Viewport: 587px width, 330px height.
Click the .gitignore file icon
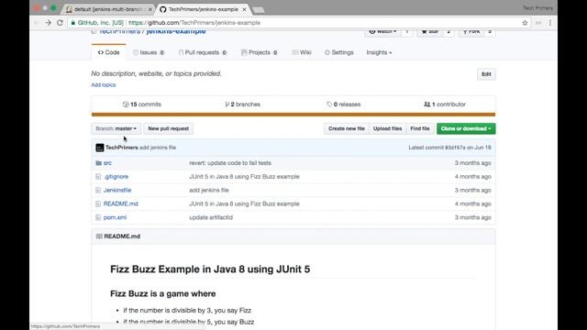point(98,177)
